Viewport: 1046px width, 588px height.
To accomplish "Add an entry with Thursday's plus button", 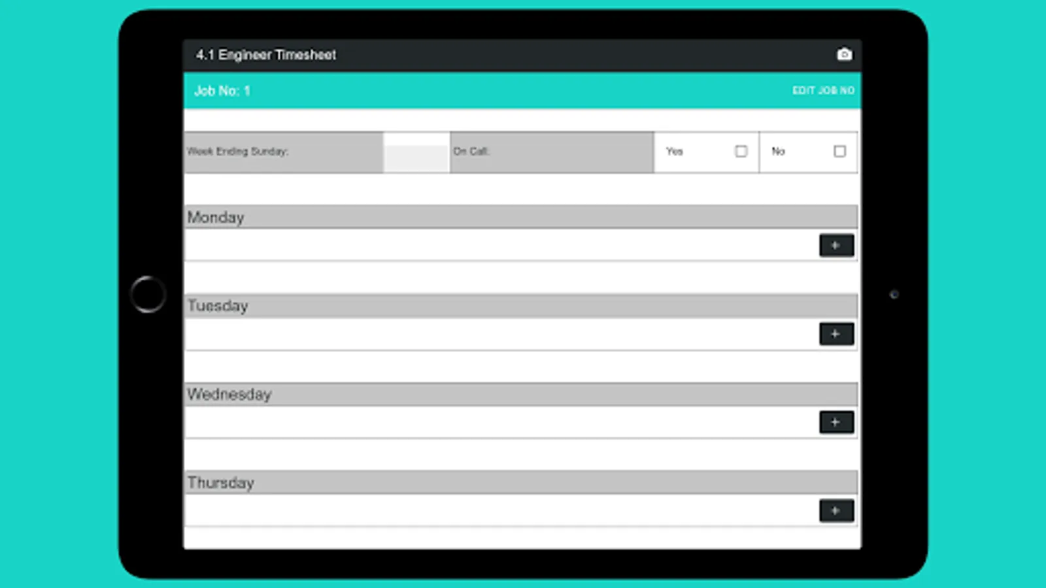I will click(836, 511).
